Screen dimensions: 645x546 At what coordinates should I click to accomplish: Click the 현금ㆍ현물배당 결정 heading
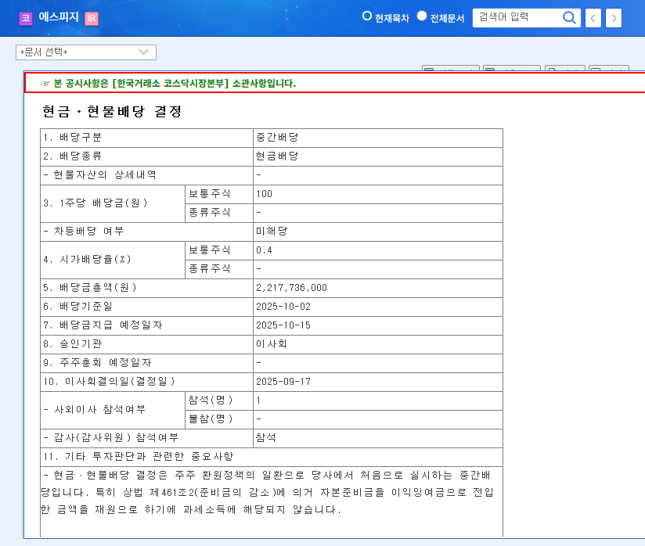coord(112,112)
